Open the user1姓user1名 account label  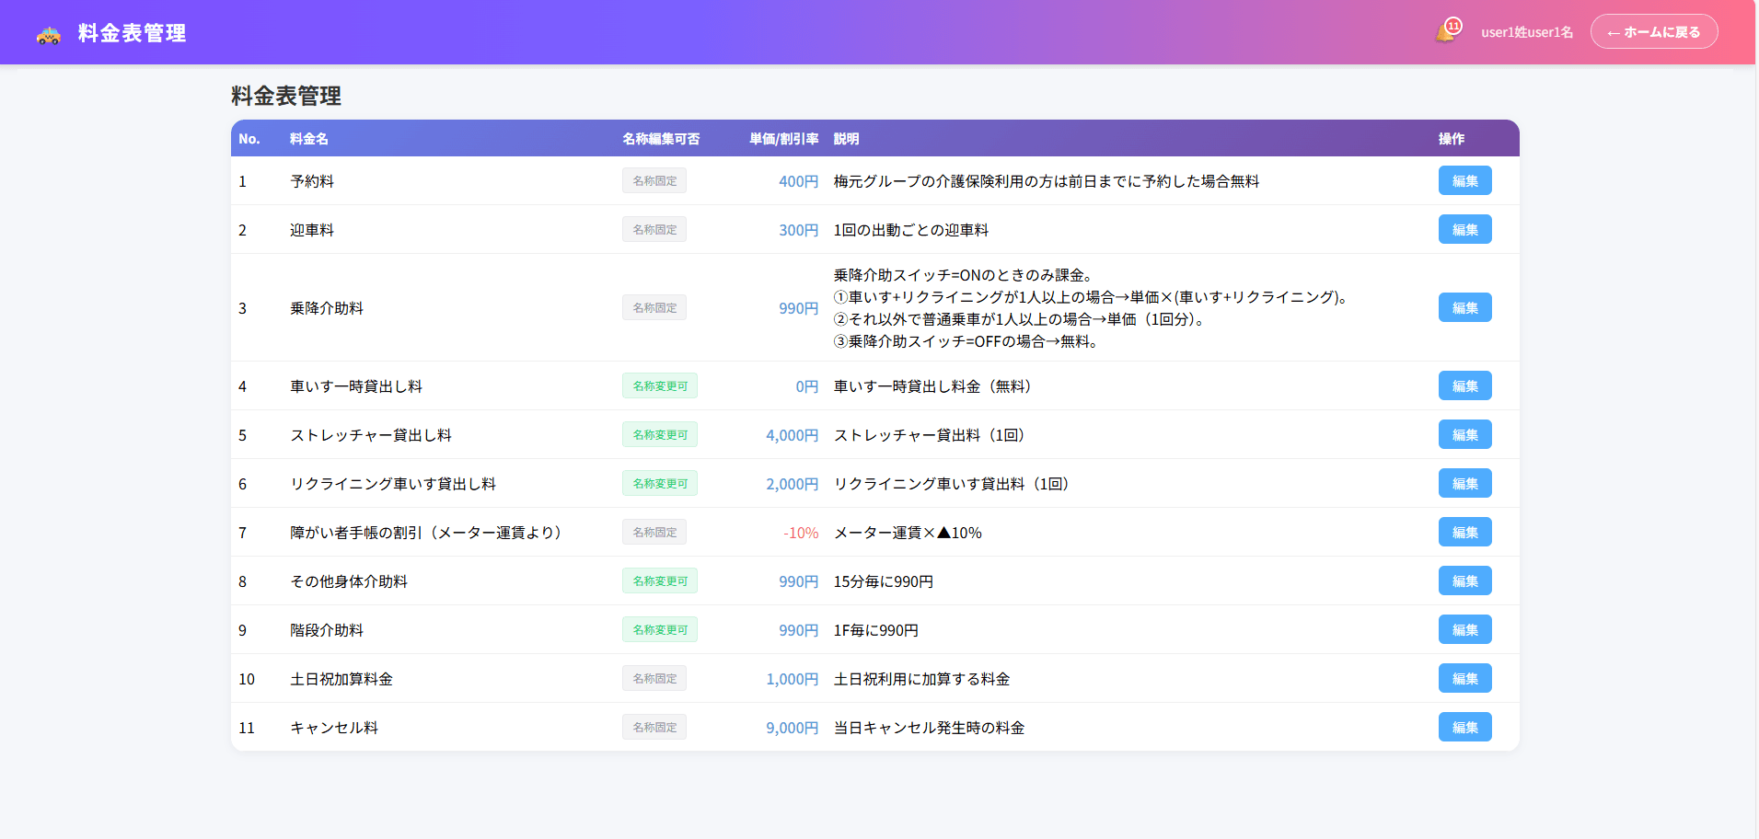[x=1527, y=32]
